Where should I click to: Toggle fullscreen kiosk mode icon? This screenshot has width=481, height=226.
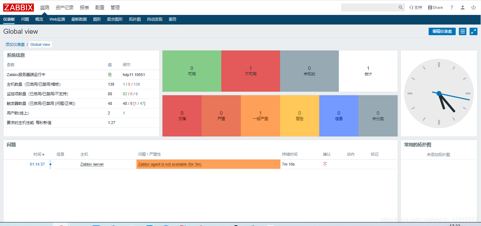(x=474, y=32)
